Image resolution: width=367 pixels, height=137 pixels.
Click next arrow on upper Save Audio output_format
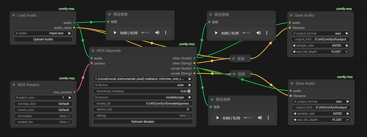tap(347, 33)
